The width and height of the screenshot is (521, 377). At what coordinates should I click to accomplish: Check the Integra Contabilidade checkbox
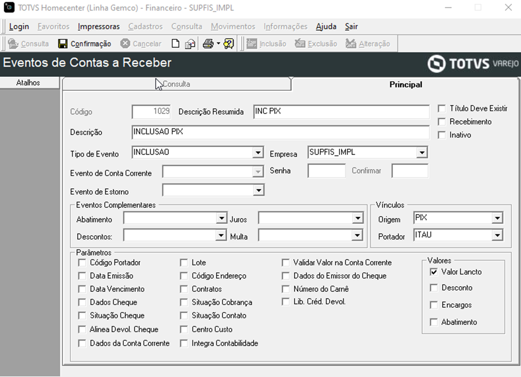click(184, 344)
